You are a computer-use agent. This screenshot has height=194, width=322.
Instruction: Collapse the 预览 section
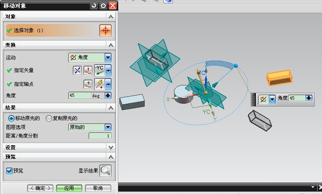pos(111,157)
